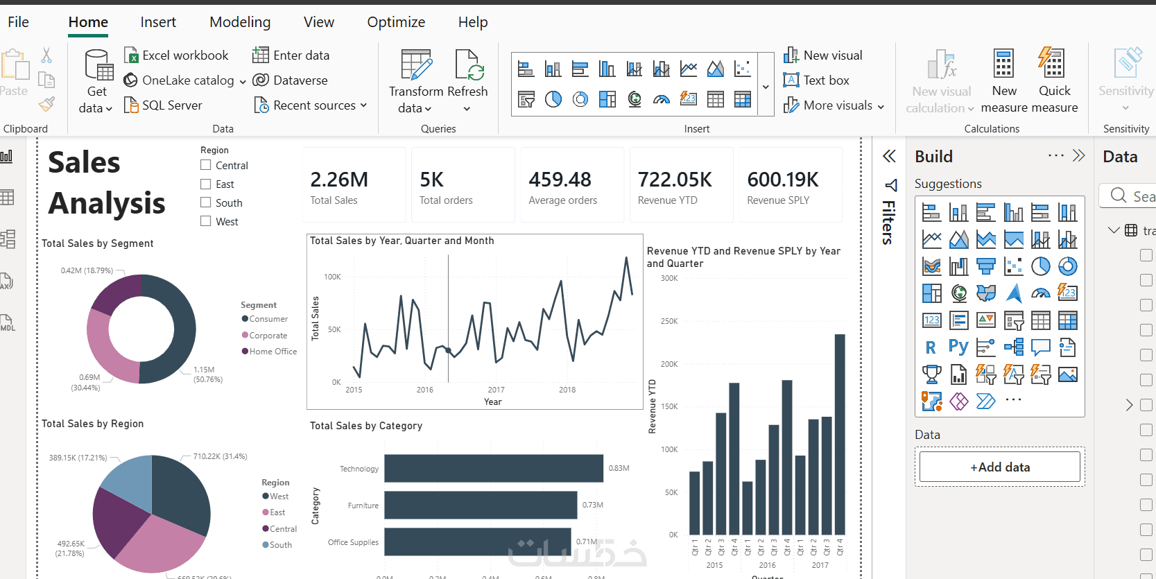Add a Key influencers visual
The height and width of the screenshot is (579, 1156).
986,347
